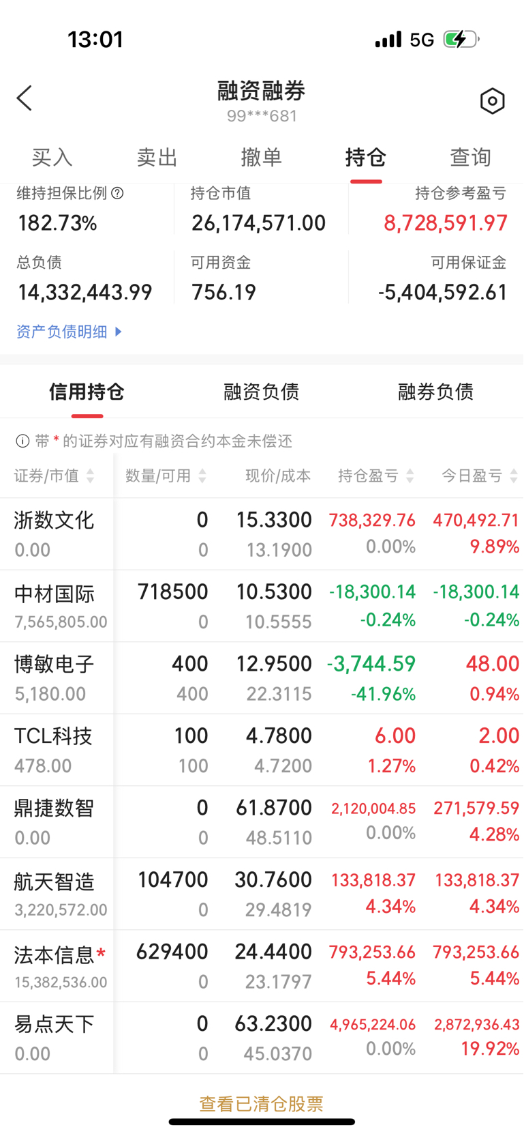Viewport: 524px width, 1136px height.
Task: Open the TCL科技 holding row
Action: (x=262, y=751)
